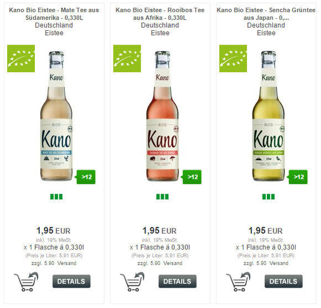Open DETAILS for Rooibos Tee aus Afrika
321x308 pixels.
tap(178, 282)
